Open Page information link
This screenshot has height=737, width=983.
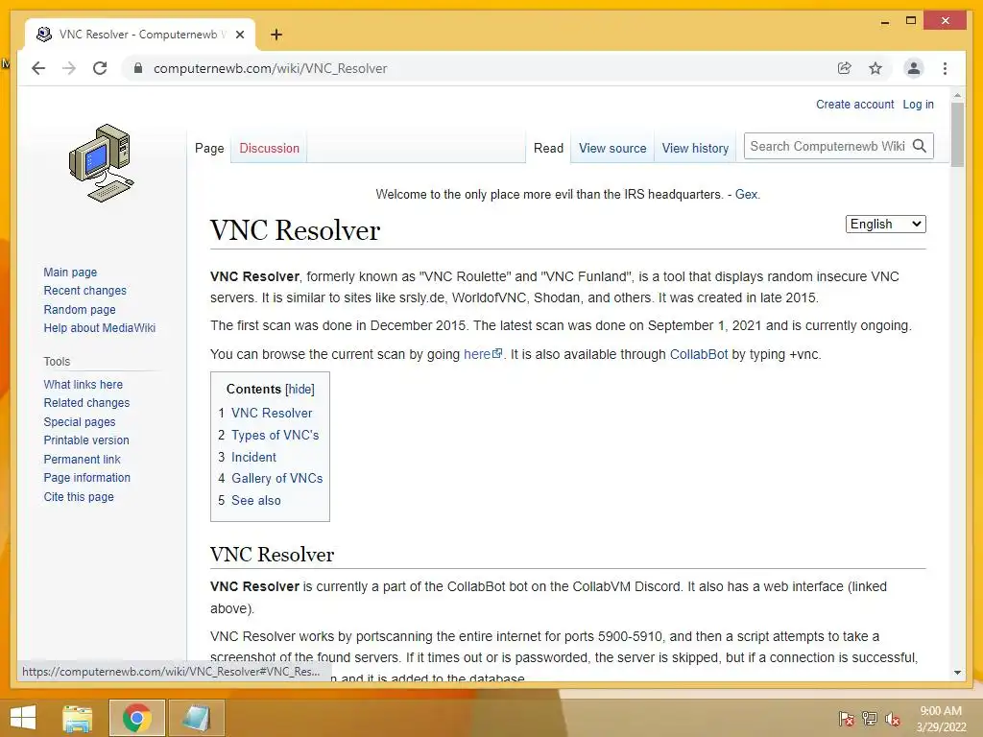(x=86, y=478)
